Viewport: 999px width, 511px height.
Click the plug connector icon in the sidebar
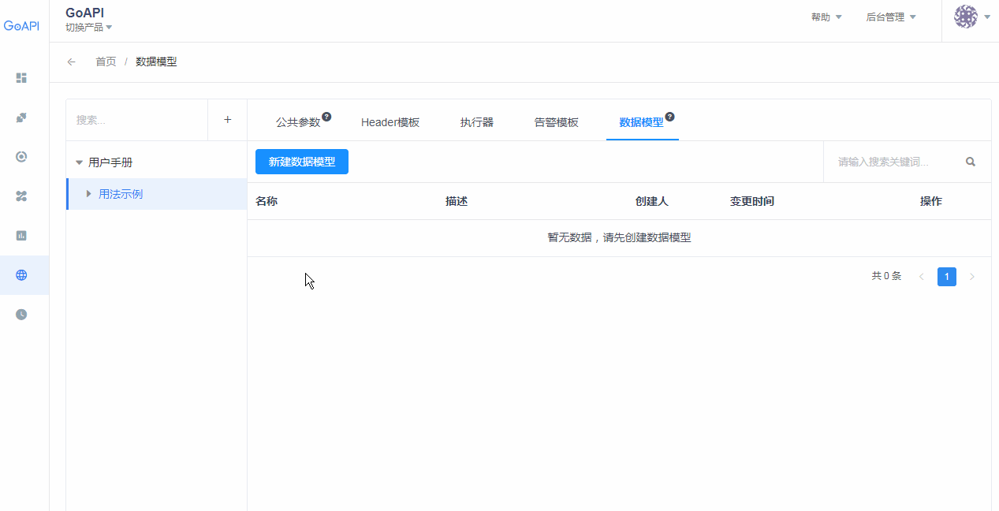[x=21, y=117]
